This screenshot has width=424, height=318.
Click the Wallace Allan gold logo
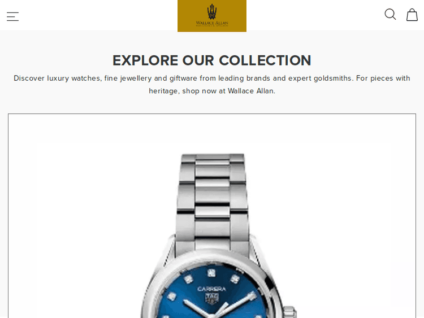[212, 16]
